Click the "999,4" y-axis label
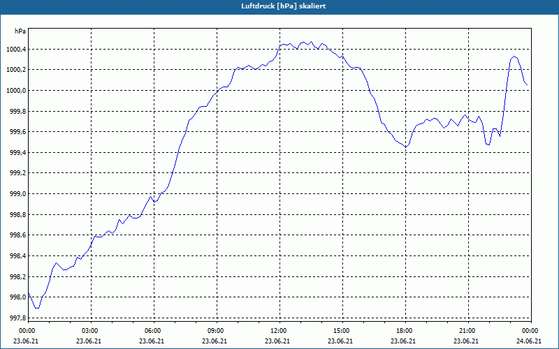The image size is (559, 349). coord(17,152)
